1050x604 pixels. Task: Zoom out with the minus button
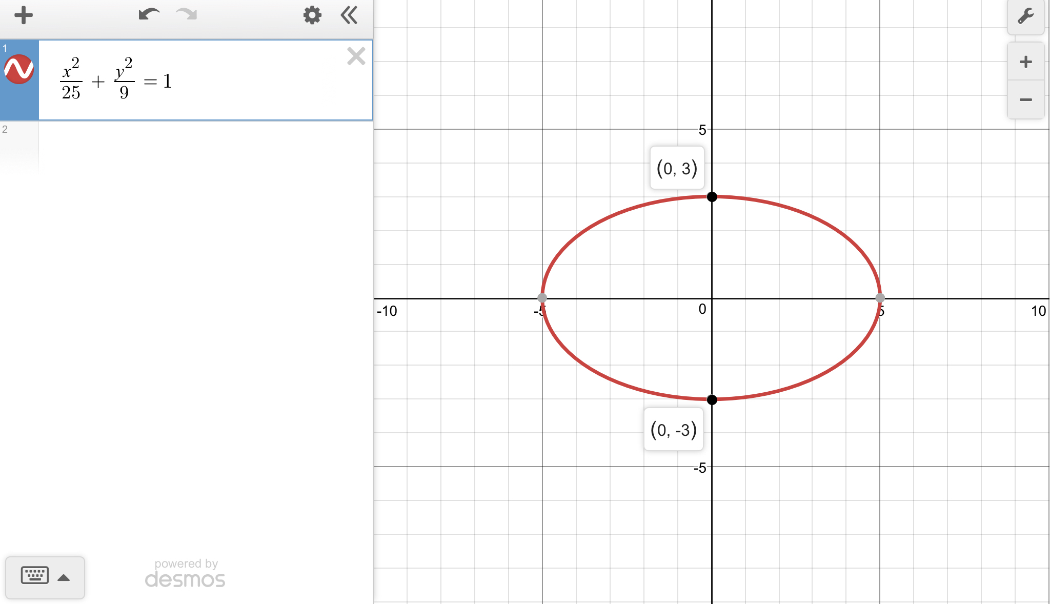click(x=1025, y=100)
